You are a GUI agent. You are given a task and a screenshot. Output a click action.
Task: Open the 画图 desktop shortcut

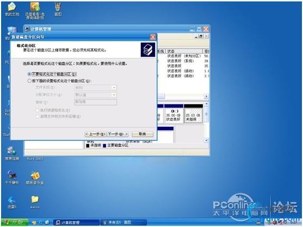coord(58,9)
